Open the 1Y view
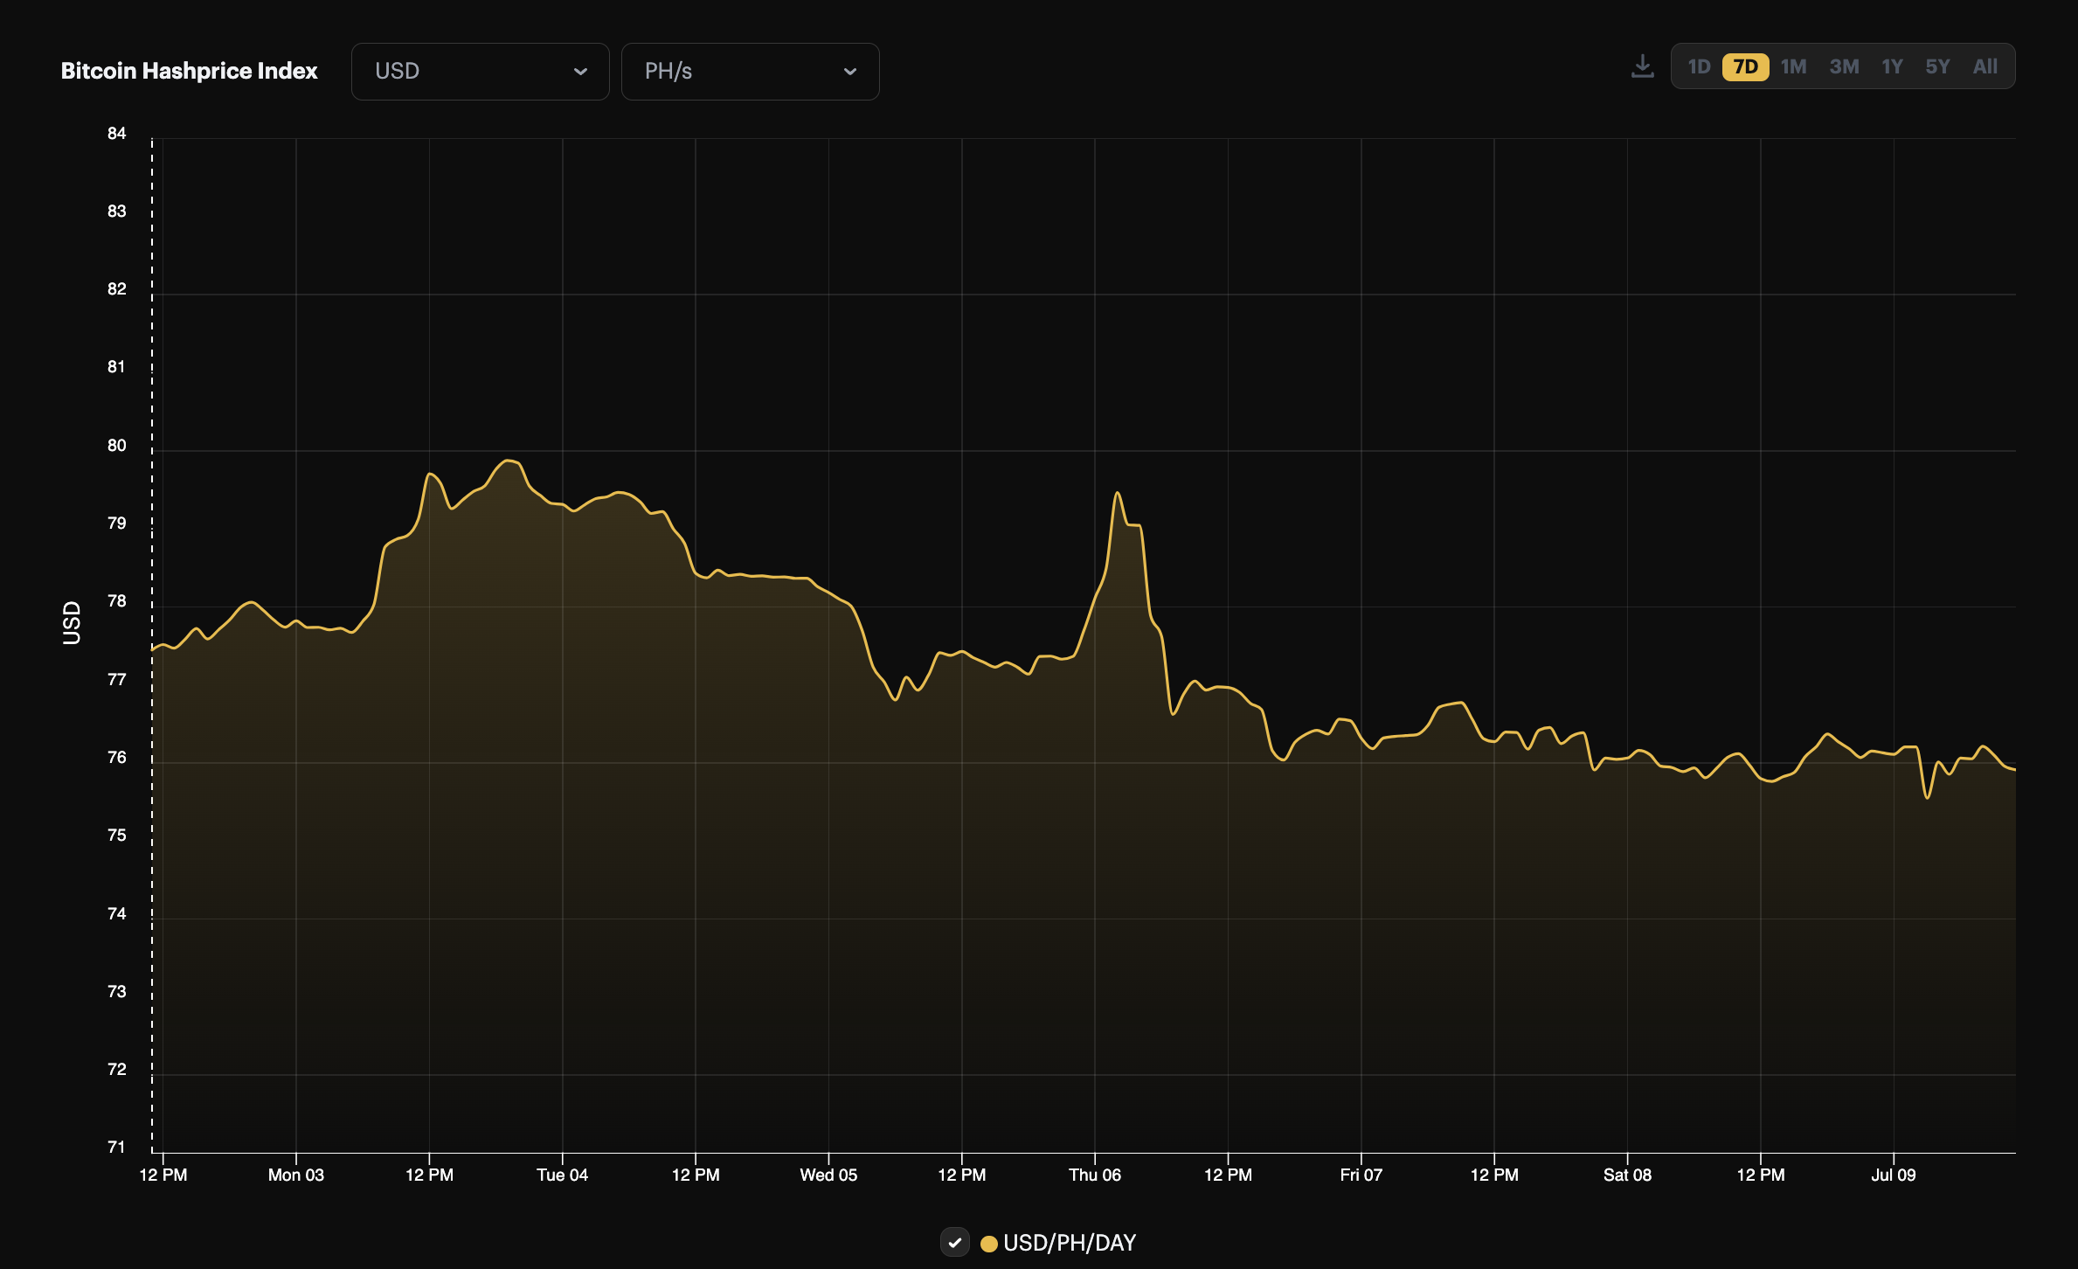 pos(1892,66)
